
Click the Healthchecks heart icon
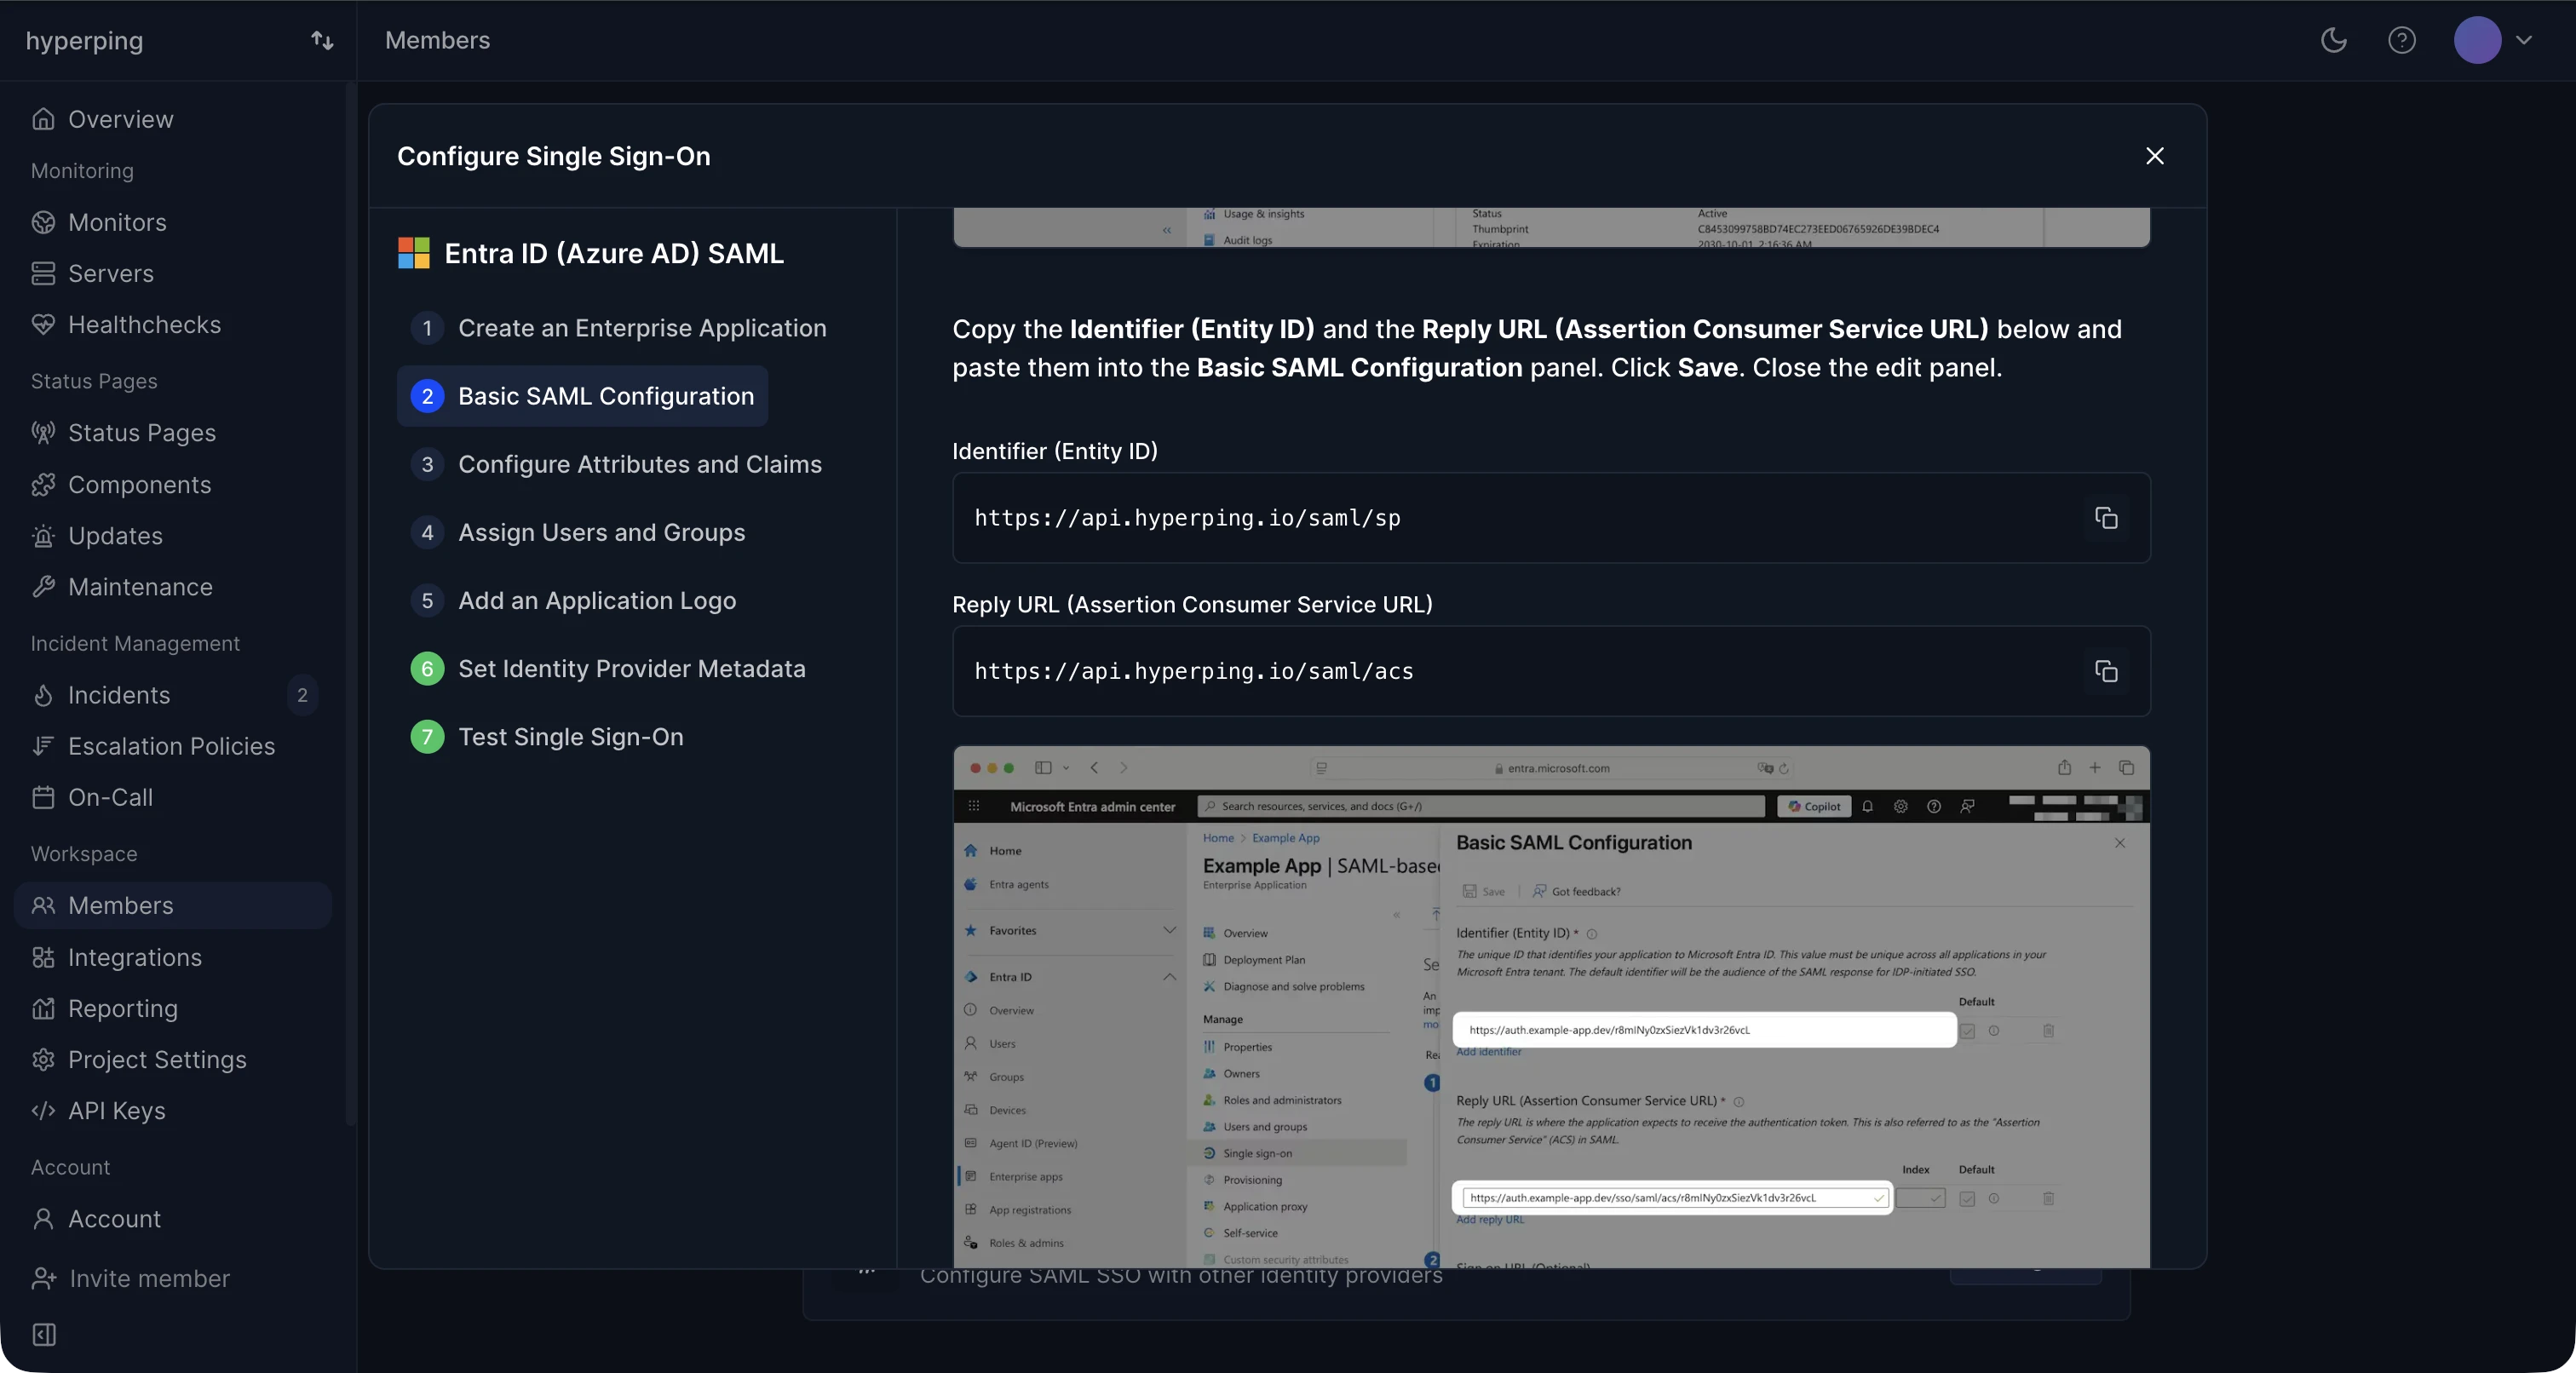[x=43, y=324]
